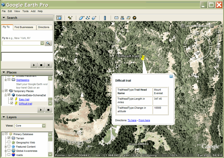
Task: Click the Fly To search button
Action: [x=48, y=43]
